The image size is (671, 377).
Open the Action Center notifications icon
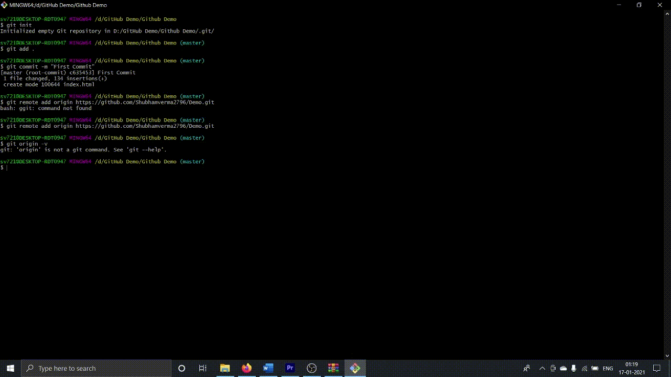point(656,368)
